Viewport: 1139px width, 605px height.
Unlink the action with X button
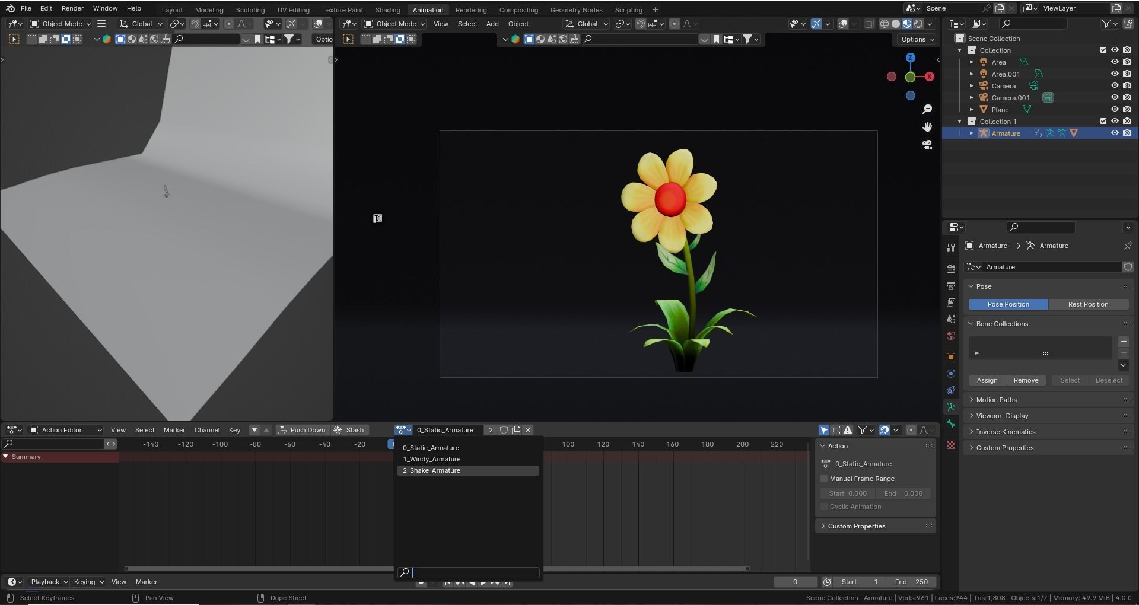(528, 430)
